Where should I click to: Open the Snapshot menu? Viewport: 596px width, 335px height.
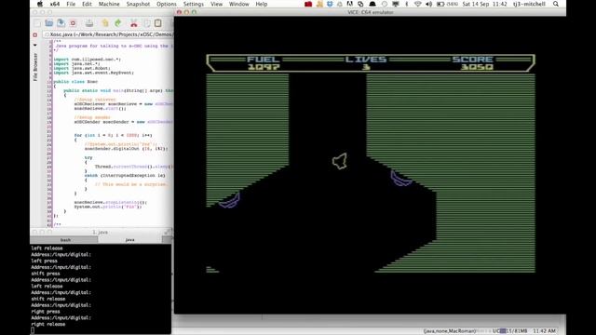[x=138, y=4]
